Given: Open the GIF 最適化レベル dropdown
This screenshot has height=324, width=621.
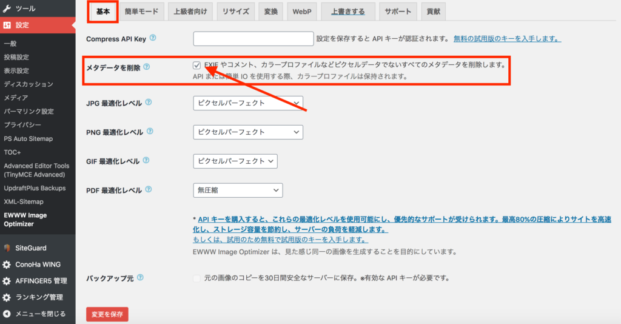Looking at the screenshot, I should point(235,161).
